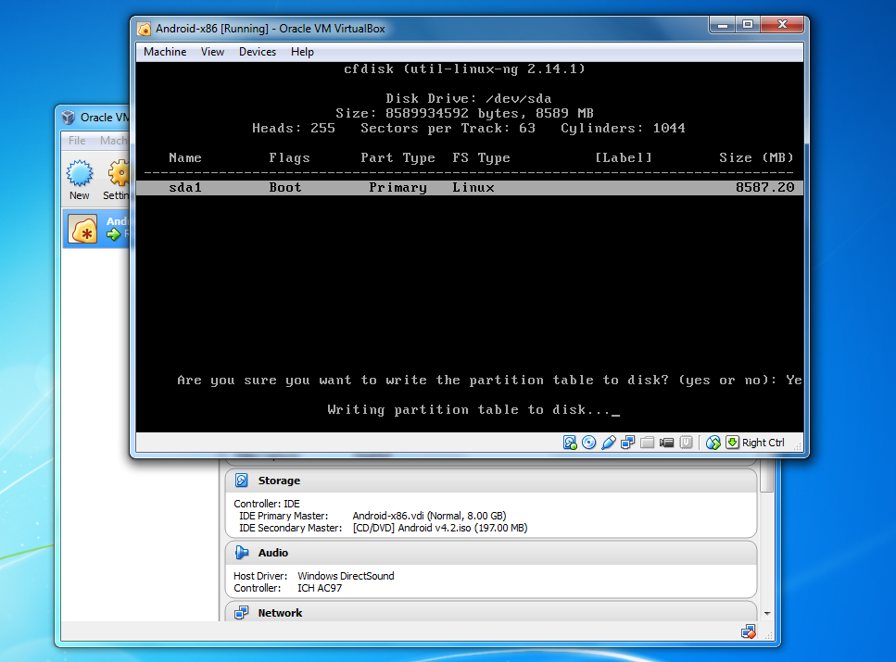Viewport: 896px width, 662px height.
Task: Click the Windows DirectSound host driver value
Action: (346, 576)
